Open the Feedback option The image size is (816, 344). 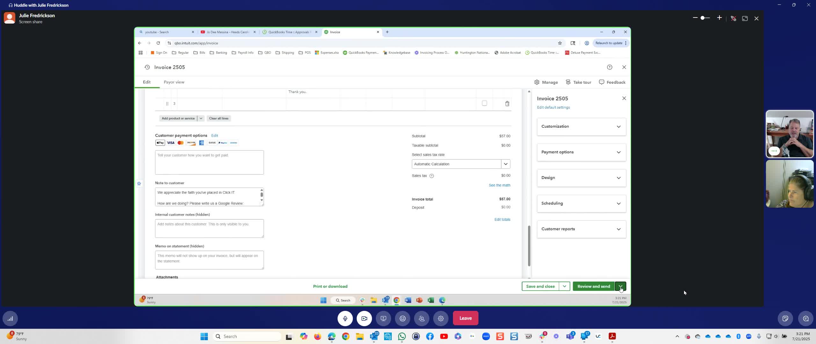[x=612, y=82]
